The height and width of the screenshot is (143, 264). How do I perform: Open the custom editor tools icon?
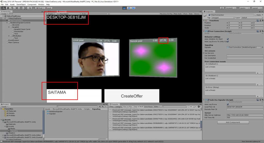30,8
